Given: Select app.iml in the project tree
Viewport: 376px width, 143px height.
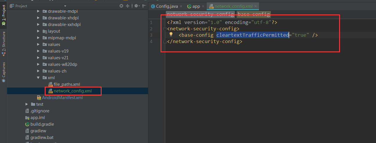Looking at the screenshot, I should coord(38,118).
